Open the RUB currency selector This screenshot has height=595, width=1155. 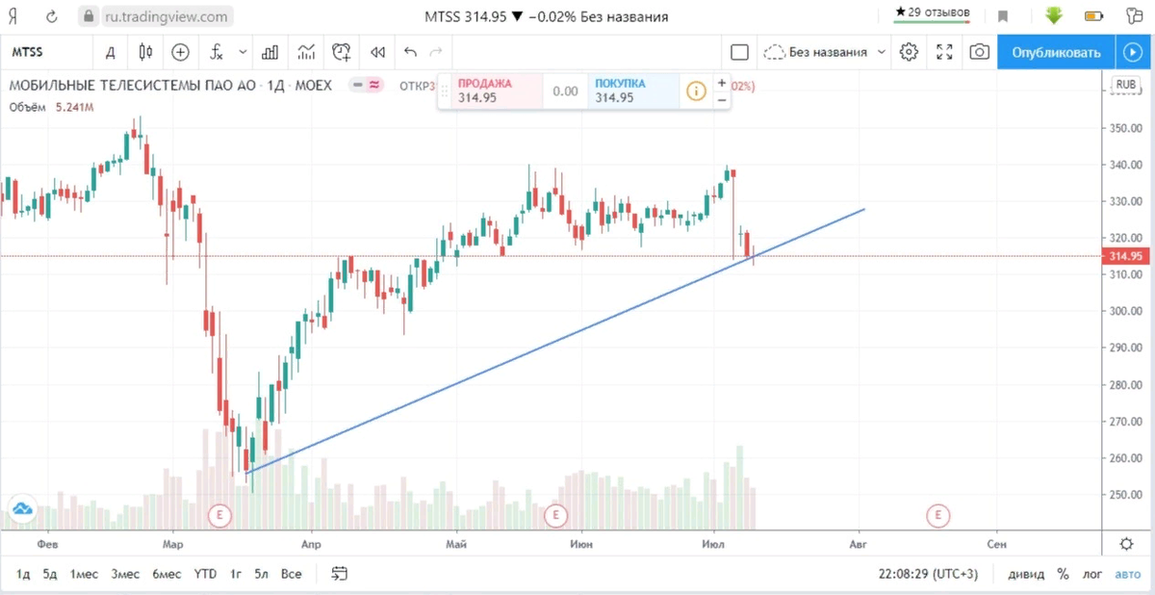point(1126,85)
